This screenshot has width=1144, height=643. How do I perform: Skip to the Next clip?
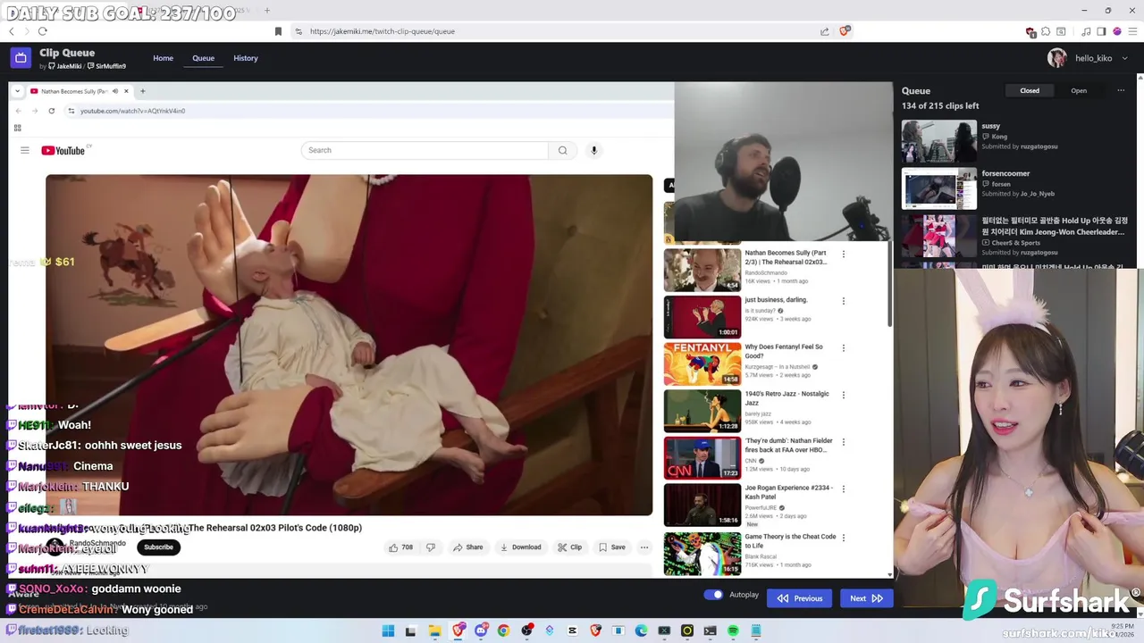coord(866,598)
